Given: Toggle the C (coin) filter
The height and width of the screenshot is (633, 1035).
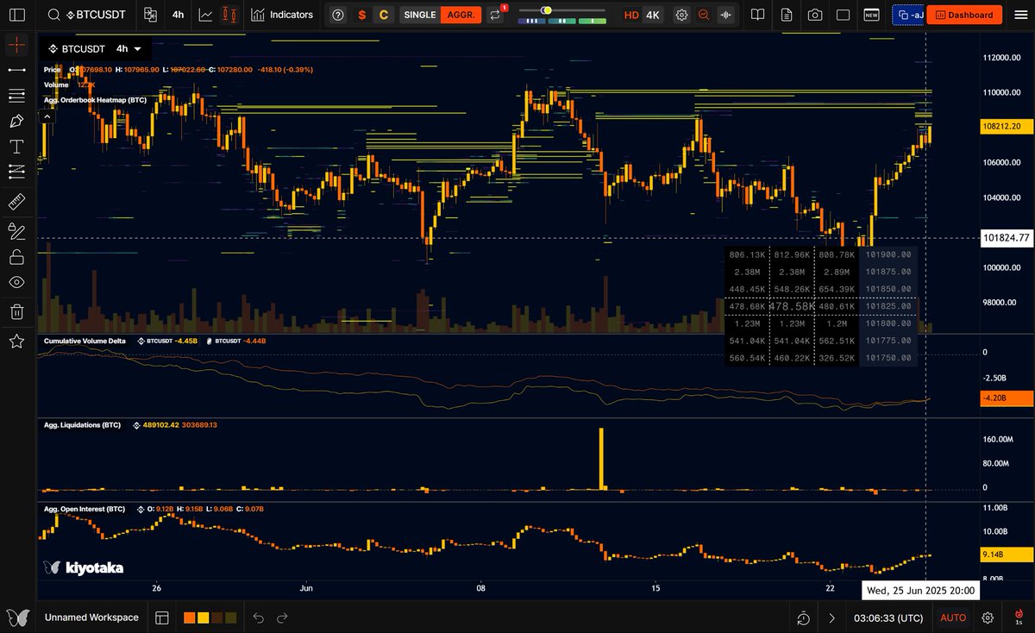Looking at the screenshot, I should tap(384, 15).
